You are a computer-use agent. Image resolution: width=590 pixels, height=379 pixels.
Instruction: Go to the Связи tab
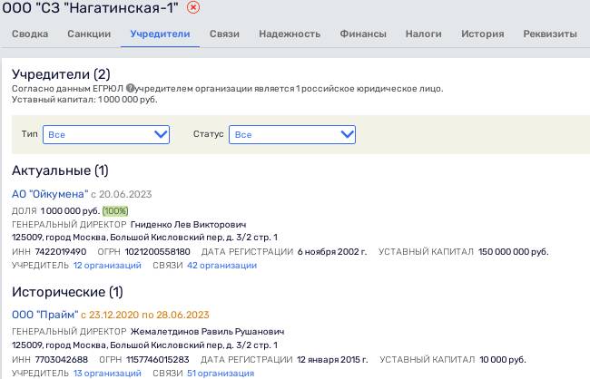(224, 34)
